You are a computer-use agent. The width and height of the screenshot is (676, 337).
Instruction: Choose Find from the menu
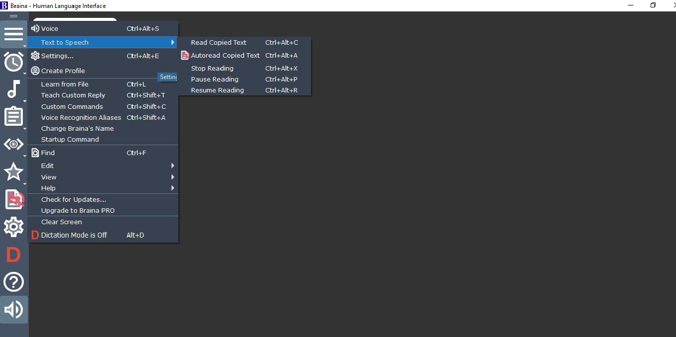coord(103,153)
